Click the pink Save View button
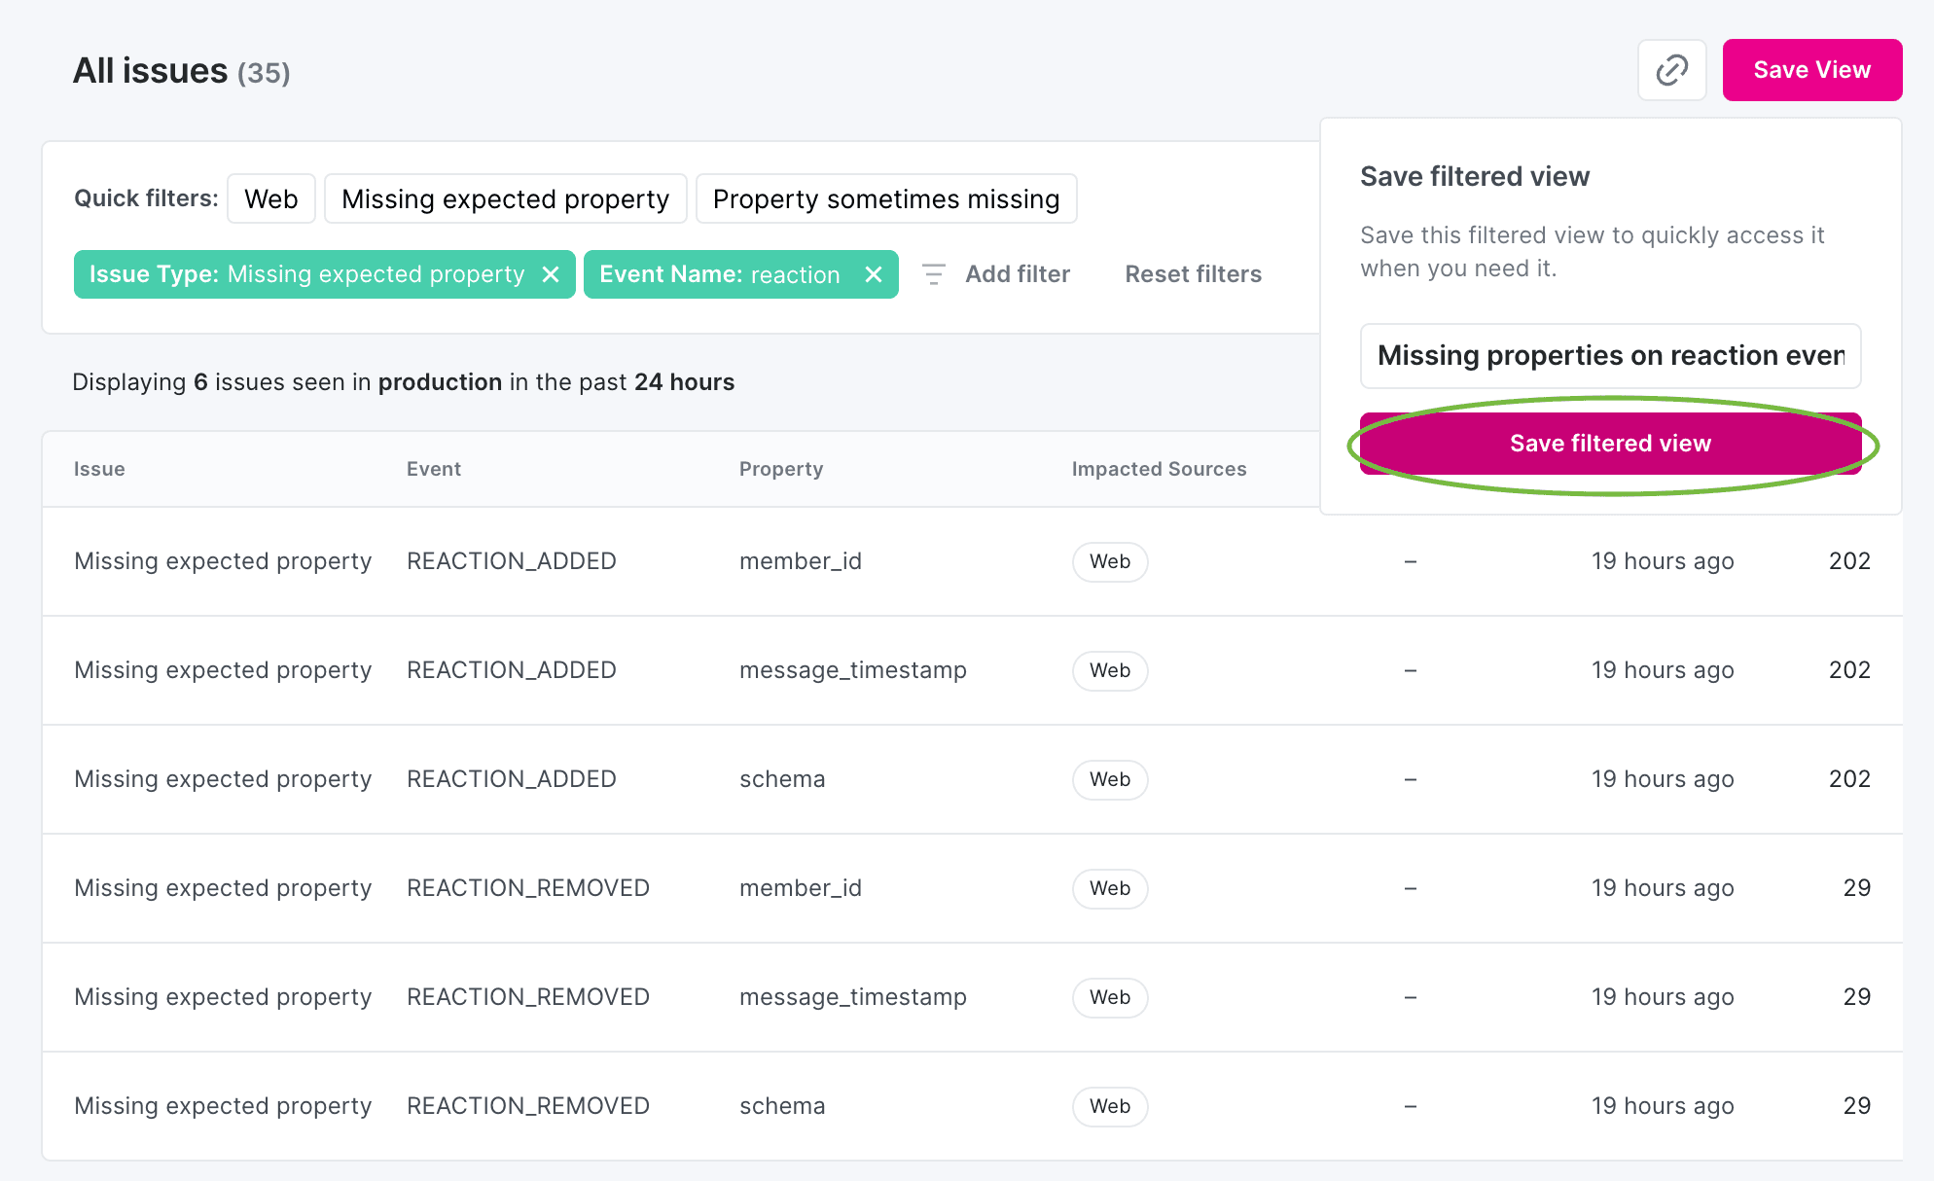1934x1181 pixels. click(1811, 69)
